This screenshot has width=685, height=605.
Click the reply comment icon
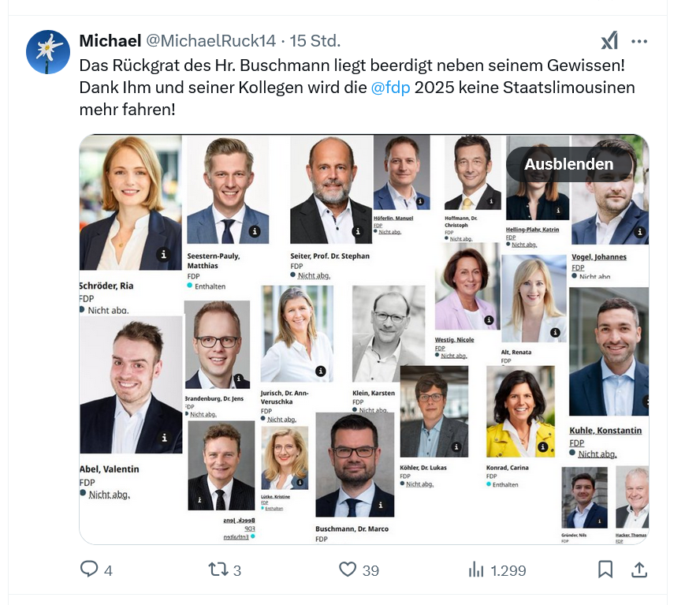[x=90, y=569]
